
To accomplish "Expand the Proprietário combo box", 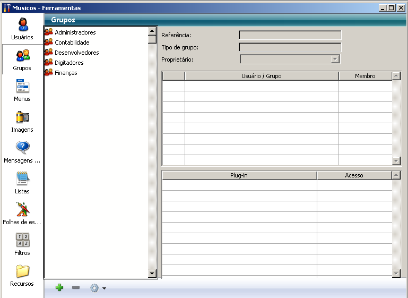I will 335,59.
